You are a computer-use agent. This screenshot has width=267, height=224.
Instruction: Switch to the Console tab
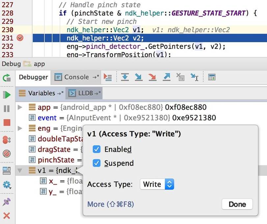coord(72,77)
